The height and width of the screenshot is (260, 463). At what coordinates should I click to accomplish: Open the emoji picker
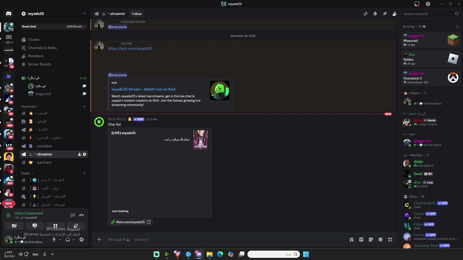381,239
